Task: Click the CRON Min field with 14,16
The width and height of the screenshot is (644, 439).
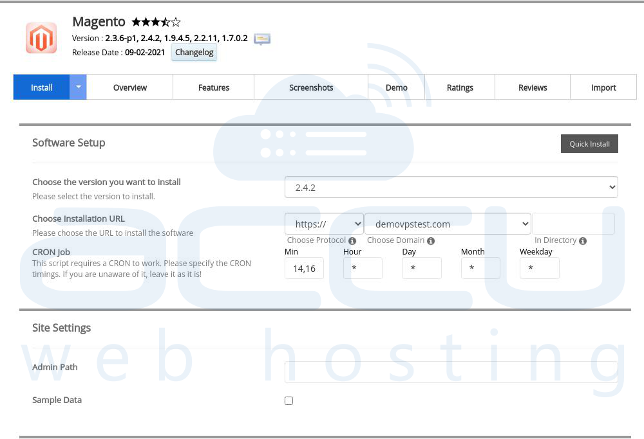Action: point(305,268)
